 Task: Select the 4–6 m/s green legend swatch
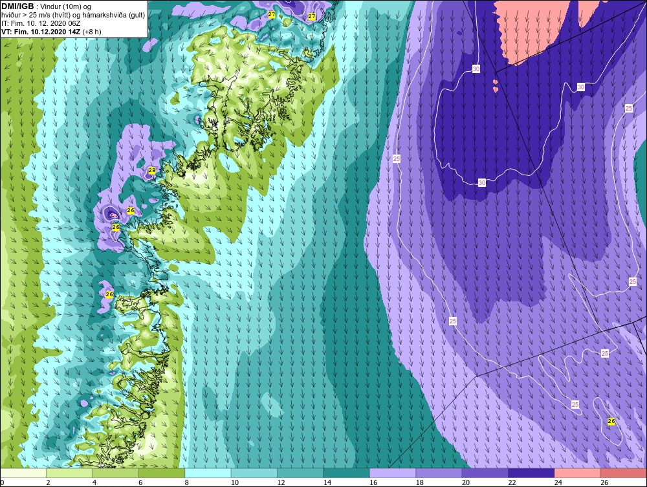[x=116, y=473]
